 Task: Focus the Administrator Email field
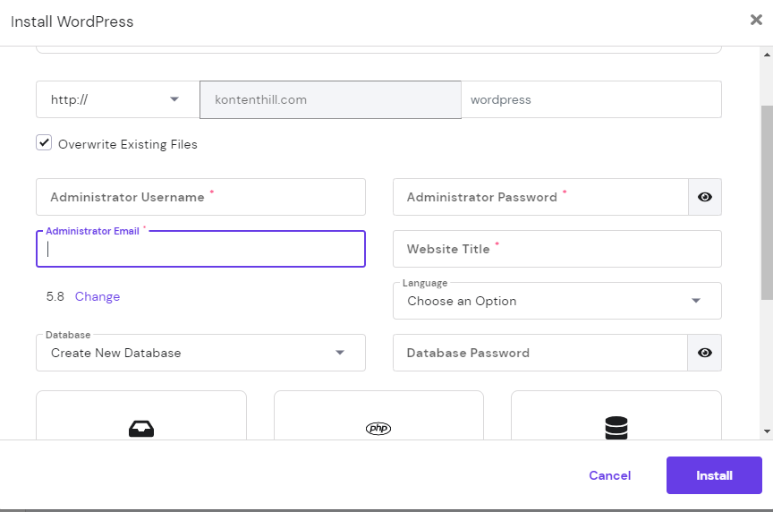[x=200, y=250]
